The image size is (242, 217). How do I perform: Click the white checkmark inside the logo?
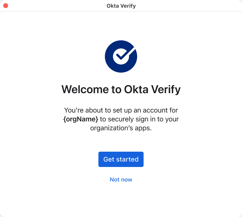pyautogui.click(x=121, y=56)
